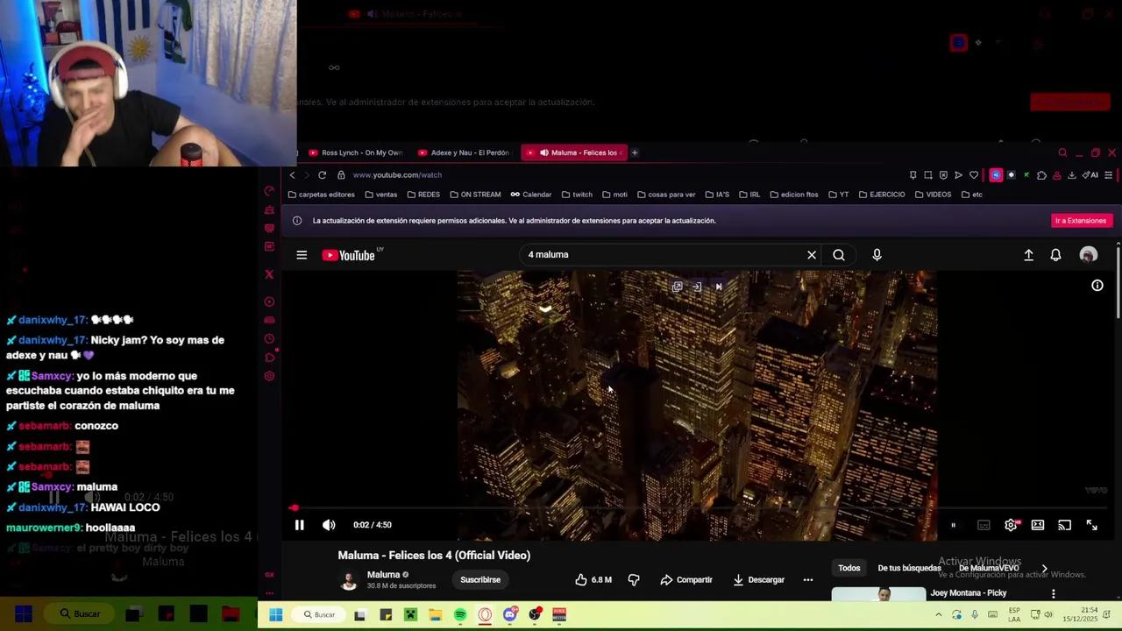Screen dimensions: 1122x631
Task: Open the AI assistant toolbar icon
Action: click(1090, 175)
